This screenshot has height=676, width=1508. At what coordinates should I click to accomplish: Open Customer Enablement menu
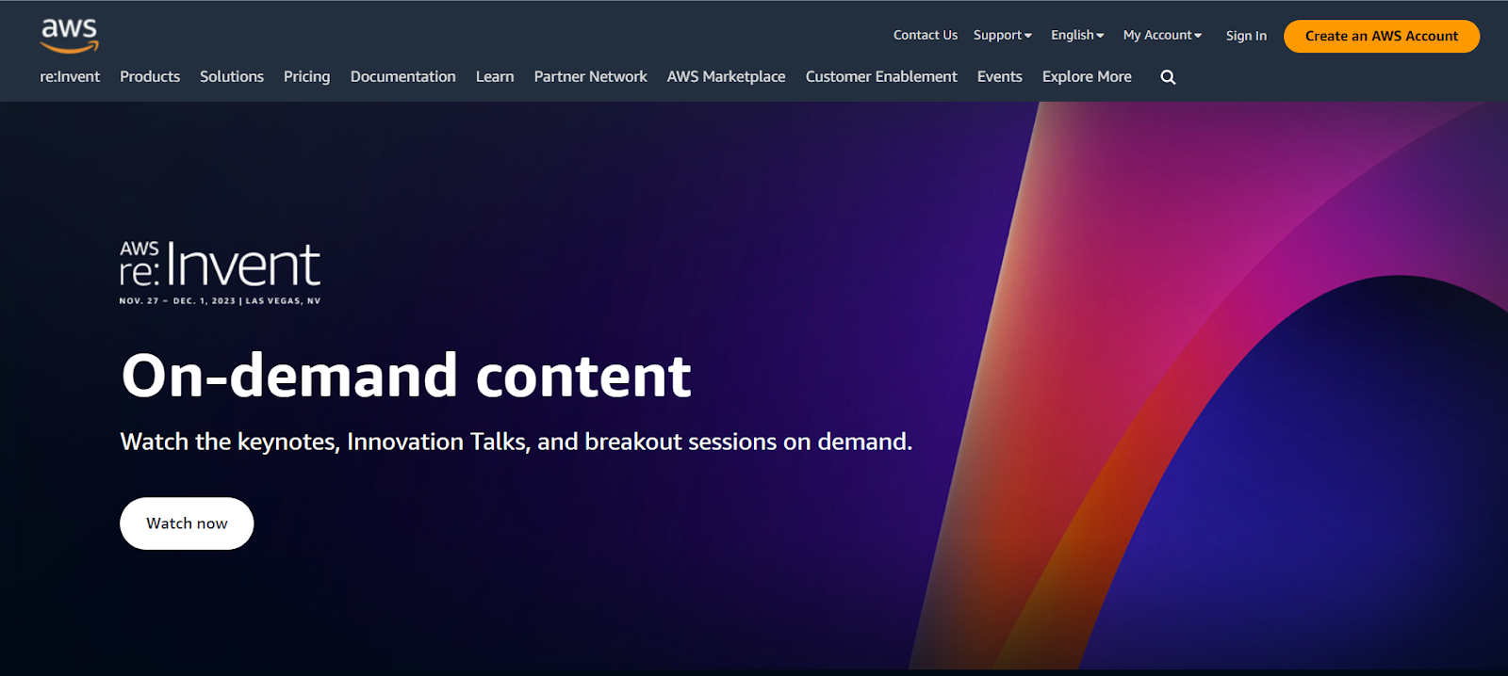click(x=881, y=77)
